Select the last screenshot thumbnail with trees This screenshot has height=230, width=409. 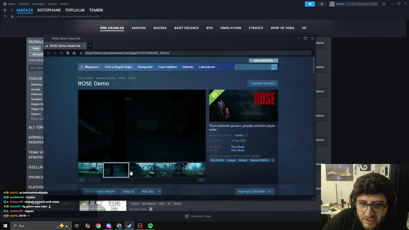coord(193,170)
